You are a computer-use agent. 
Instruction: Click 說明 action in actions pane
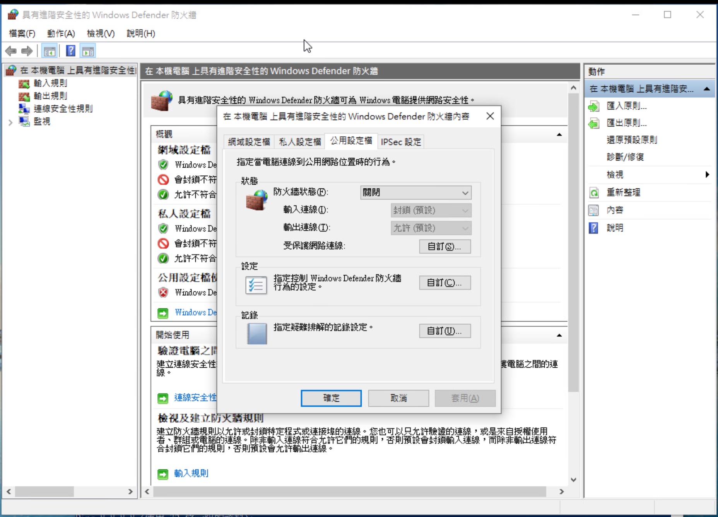(x=615, y=228)
